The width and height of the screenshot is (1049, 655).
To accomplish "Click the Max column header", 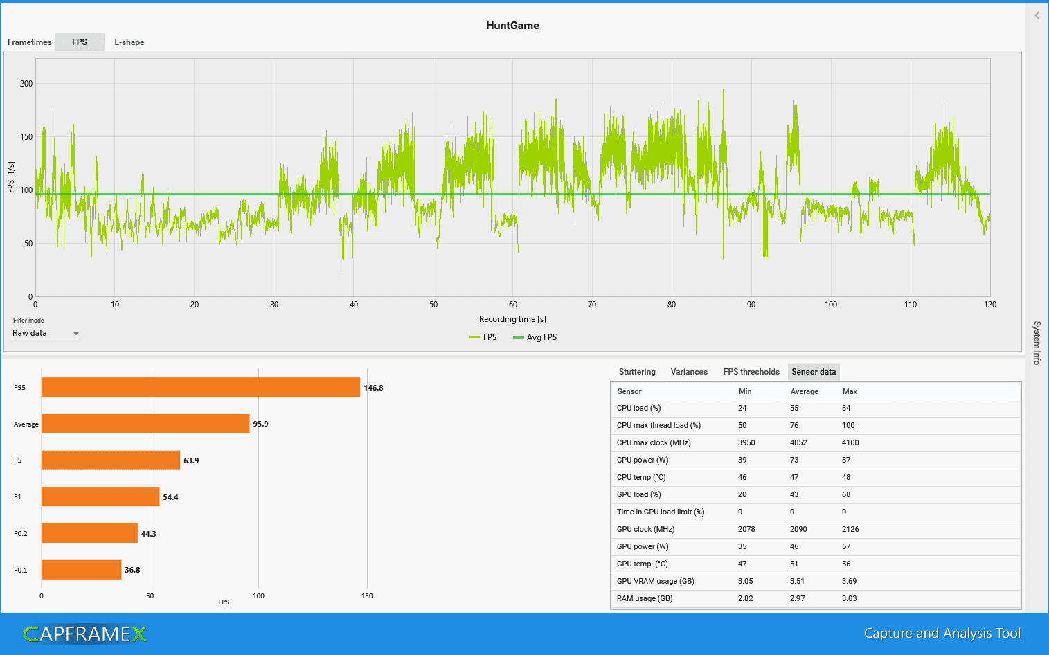I will coord(850,391).
